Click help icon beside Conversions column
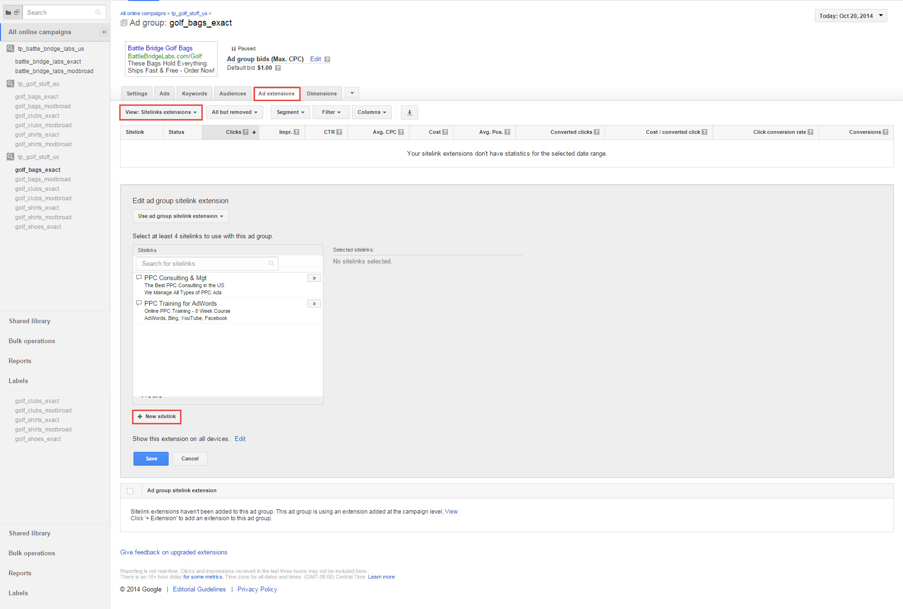This screenshot has width=903, height=609. (x=885, y=132)
